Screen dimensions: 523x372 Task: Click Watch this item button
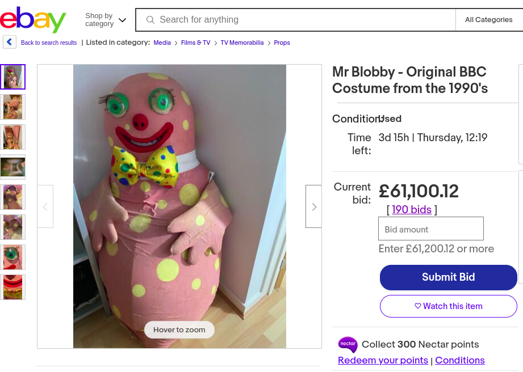[448, 306]
